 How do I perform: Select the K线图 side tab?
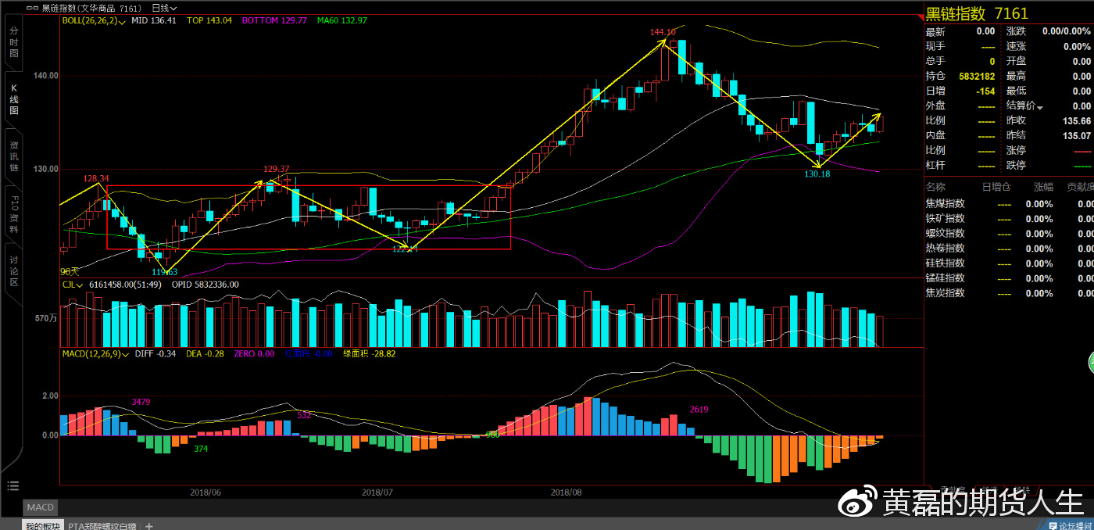[x=13, y=100]
